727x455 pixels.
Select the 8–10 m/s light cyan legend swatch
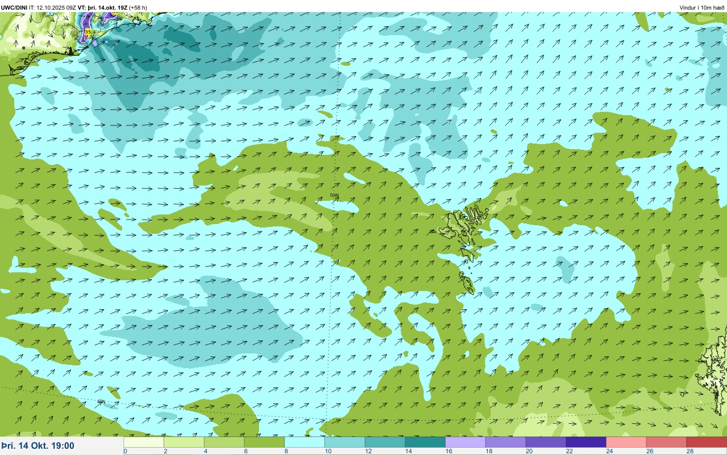click(x=304, y=442)
